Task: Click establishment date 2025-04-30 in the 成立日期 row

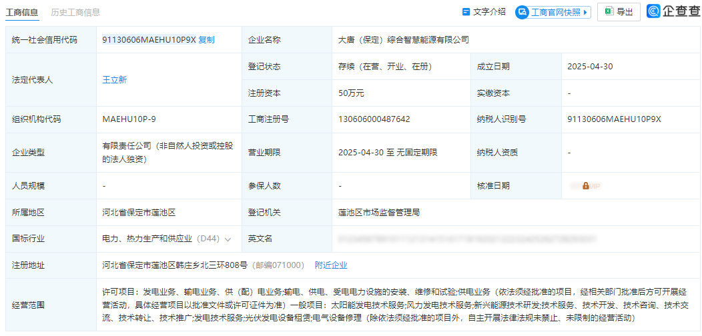Action: 590,67
